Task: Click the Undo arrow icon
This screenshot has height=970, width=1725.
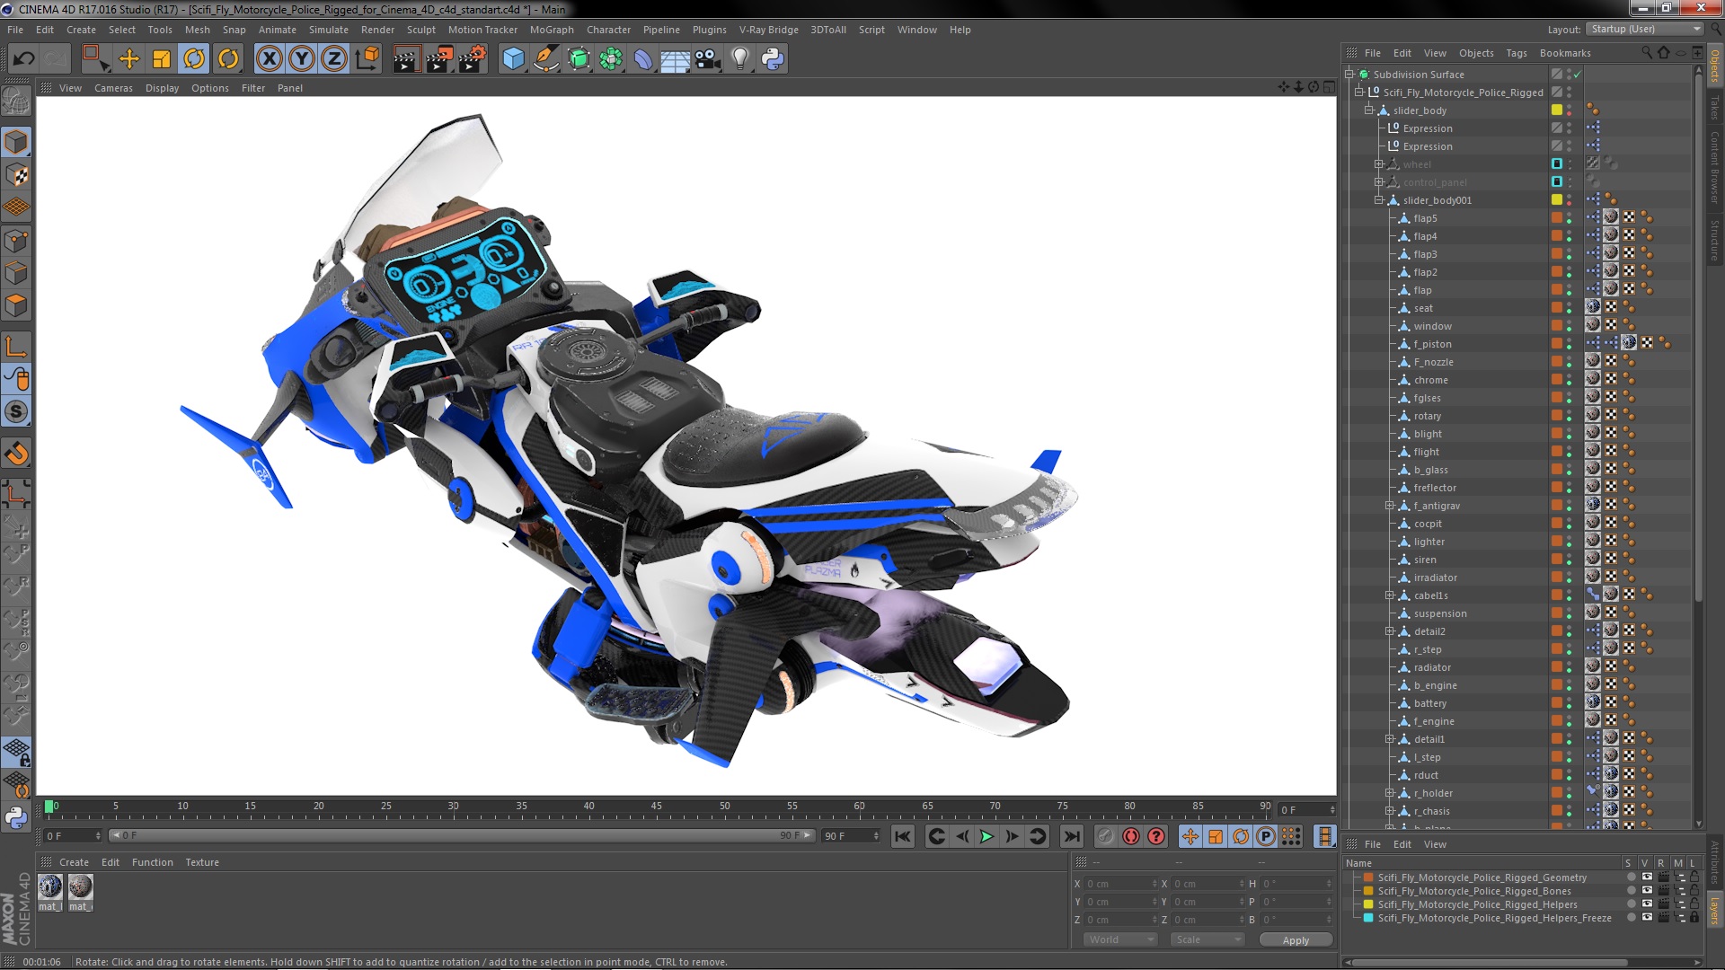Action: 24,59
